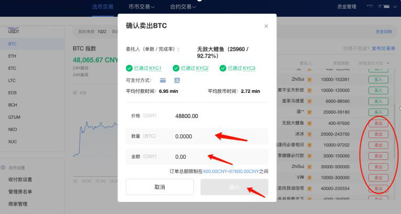Screen dimensions: 401x214
Task: Click the green KYC3 verified checkmark icon
Action: 223,68
